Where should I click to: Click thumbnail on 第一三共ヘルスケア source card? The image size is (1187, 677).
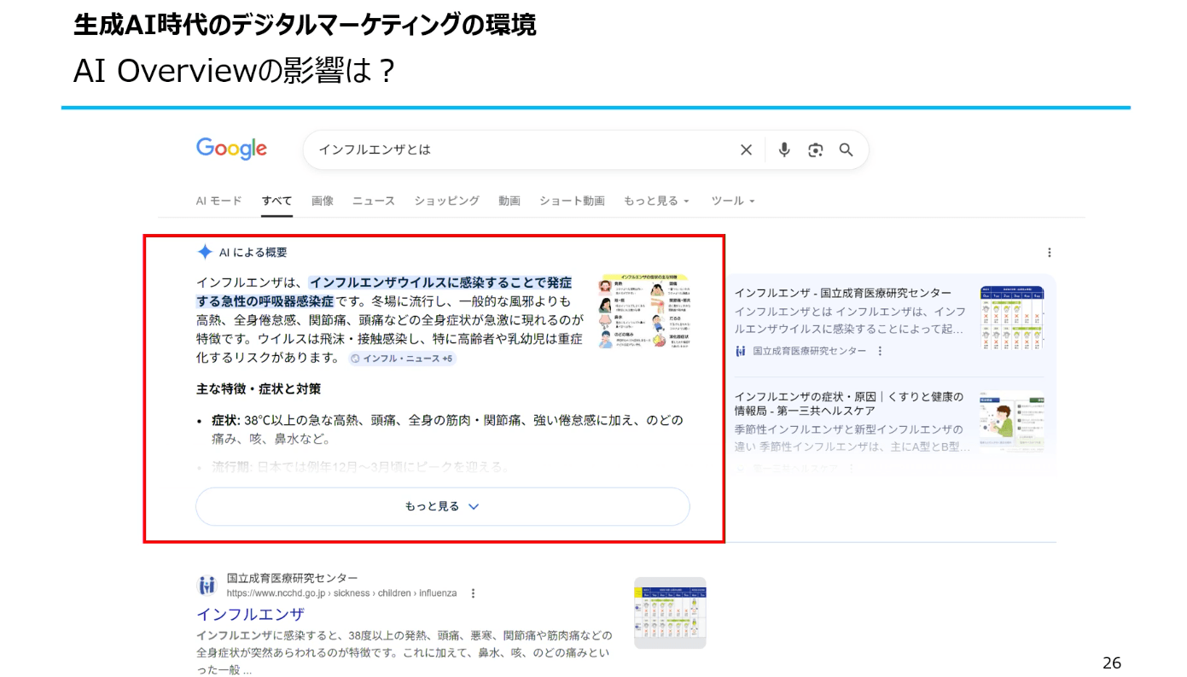[1012, 422]
